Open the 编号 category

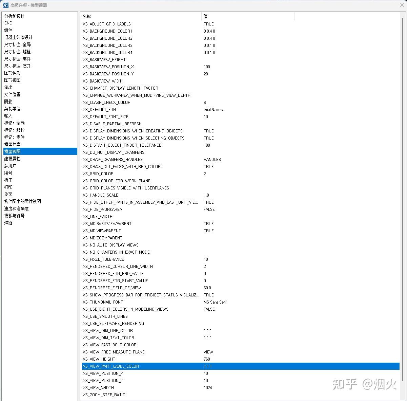pyautogui.click(x=8, y=173)
